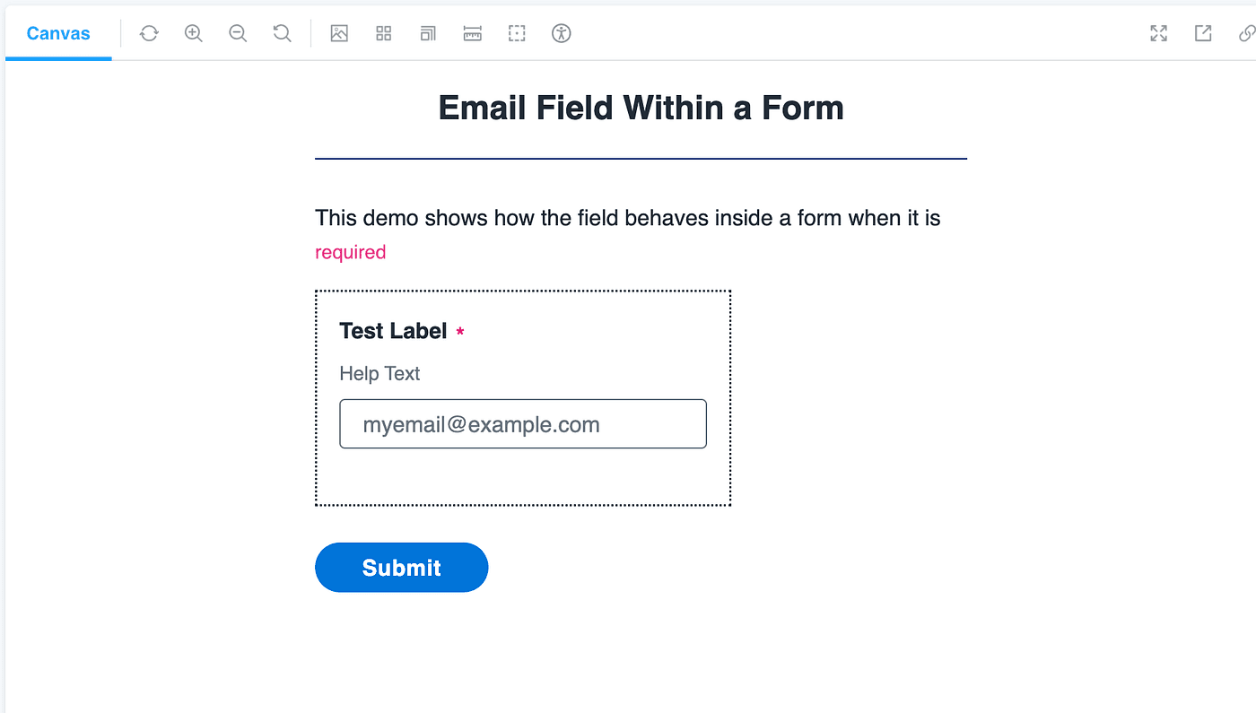Click the pink required text
1256x713 pixels.
pyautogui.click(x=350, y=252)
